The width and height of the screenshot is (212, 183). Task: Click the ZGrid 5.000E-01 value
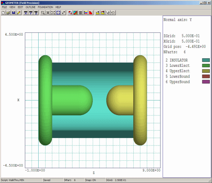190,36
